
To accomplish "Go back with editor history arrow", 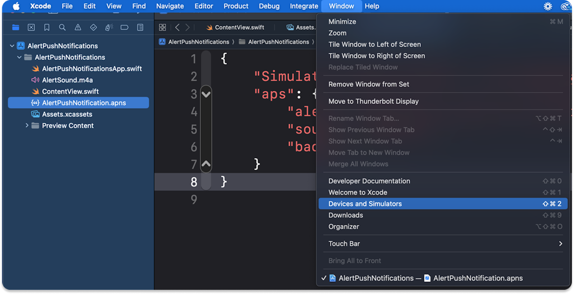I will [x=177, y=27].
